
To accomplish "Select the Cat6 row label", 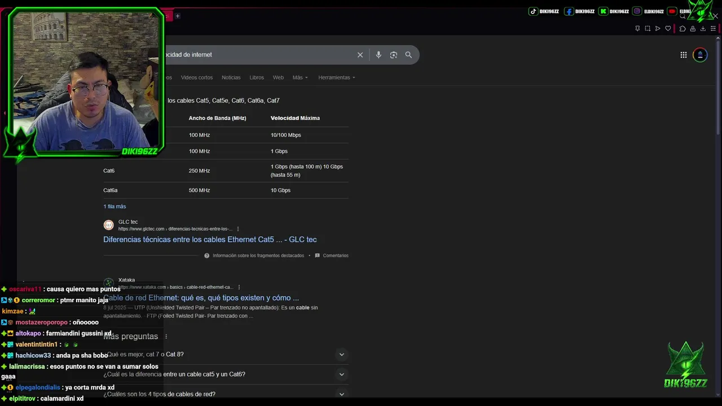I will coord(109,171).
